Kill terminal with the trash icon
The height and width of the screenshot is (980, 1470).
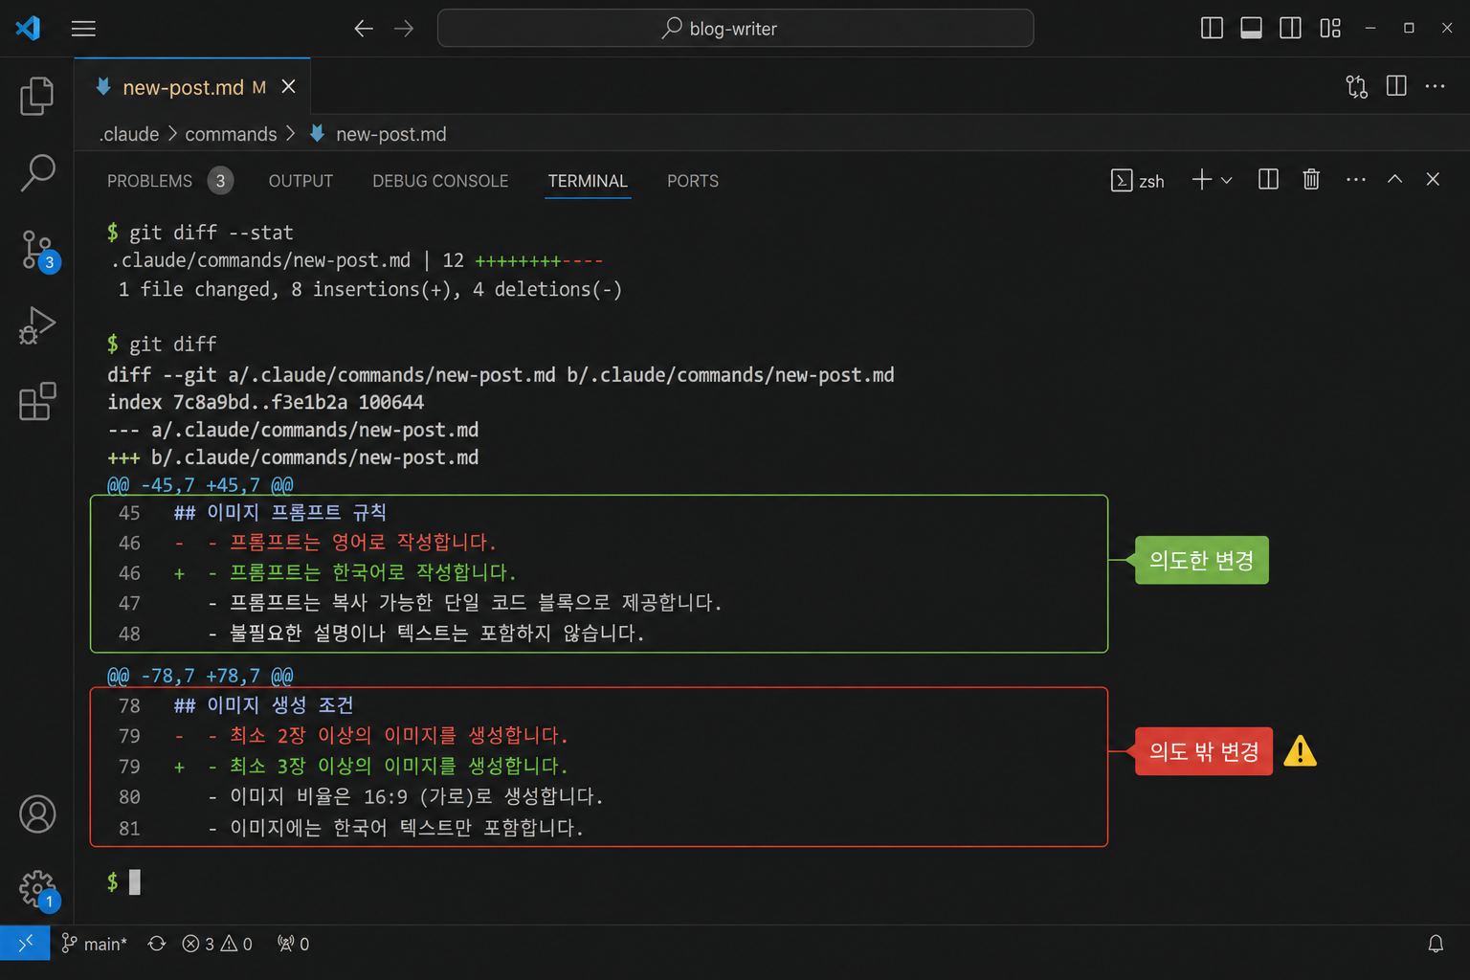point(1311,179)
